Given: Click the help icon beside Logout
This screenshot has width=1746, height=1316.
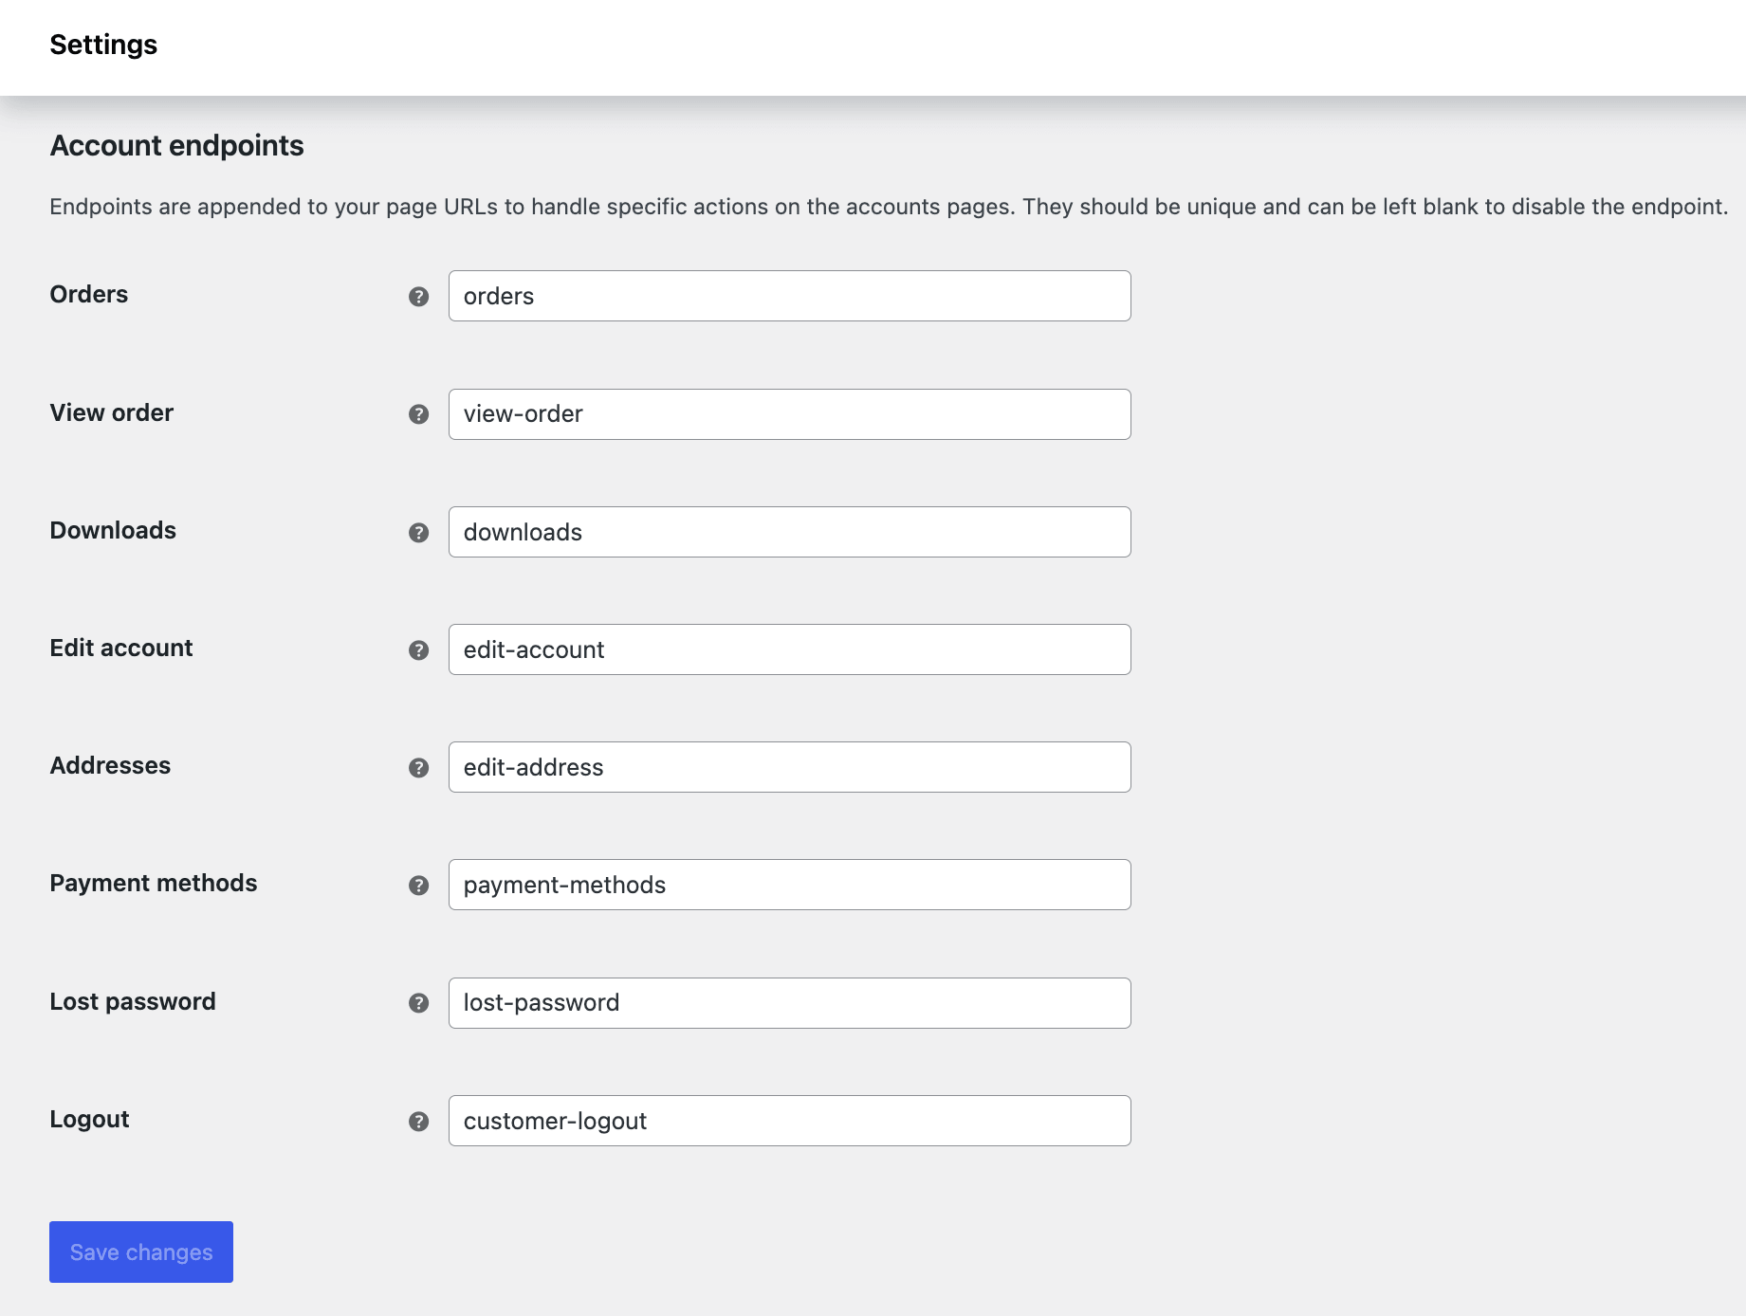Looking at the screenshot, I should click(418, 1120).
